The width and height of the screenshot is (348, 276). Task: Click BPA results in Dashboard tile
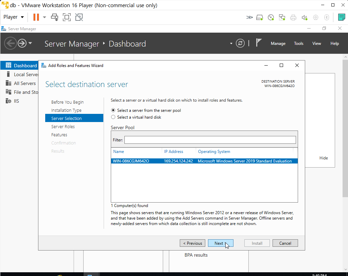196,255
